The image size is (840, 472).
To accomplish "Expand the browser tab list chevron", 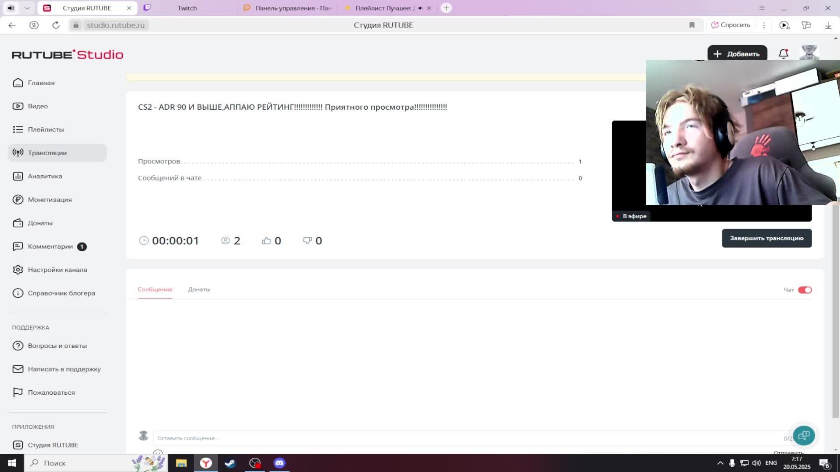I will [27, 8].
